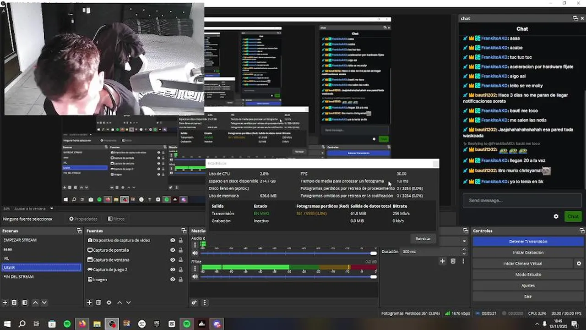
Task: Add a new source in Fuentes panel
Action: click(x=89, y=302)
